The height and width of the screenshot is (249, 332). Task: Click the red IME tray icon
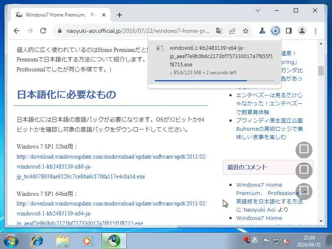[x=247, y=239]
